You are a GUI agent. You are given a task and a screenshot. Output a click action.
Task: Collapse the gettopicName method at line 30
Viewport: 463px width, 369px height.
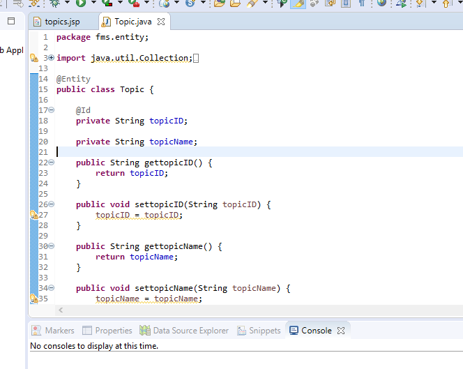coord(52,246)
